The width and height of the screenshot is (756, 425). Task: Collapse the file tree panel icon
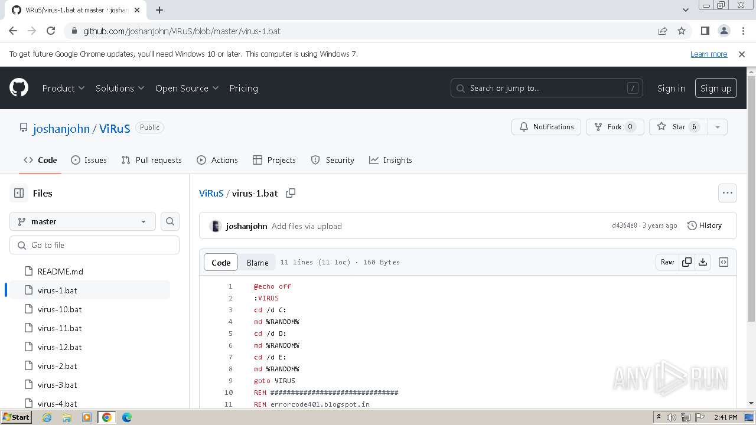(19, 193)
